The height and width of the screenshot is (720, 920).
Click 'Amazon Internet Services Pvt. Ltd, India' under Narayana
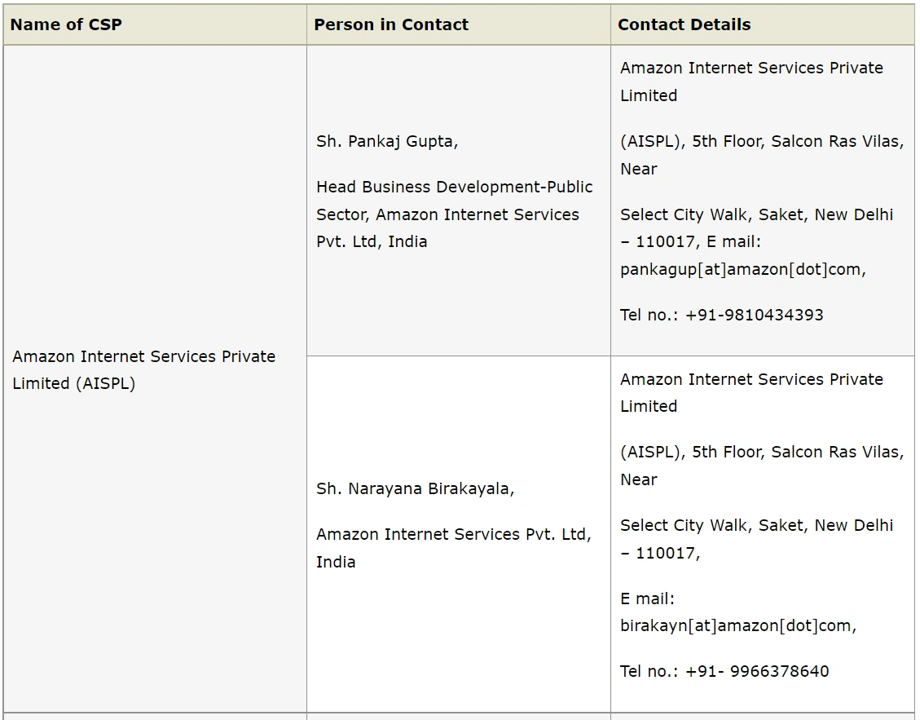(x=454, y=548)
